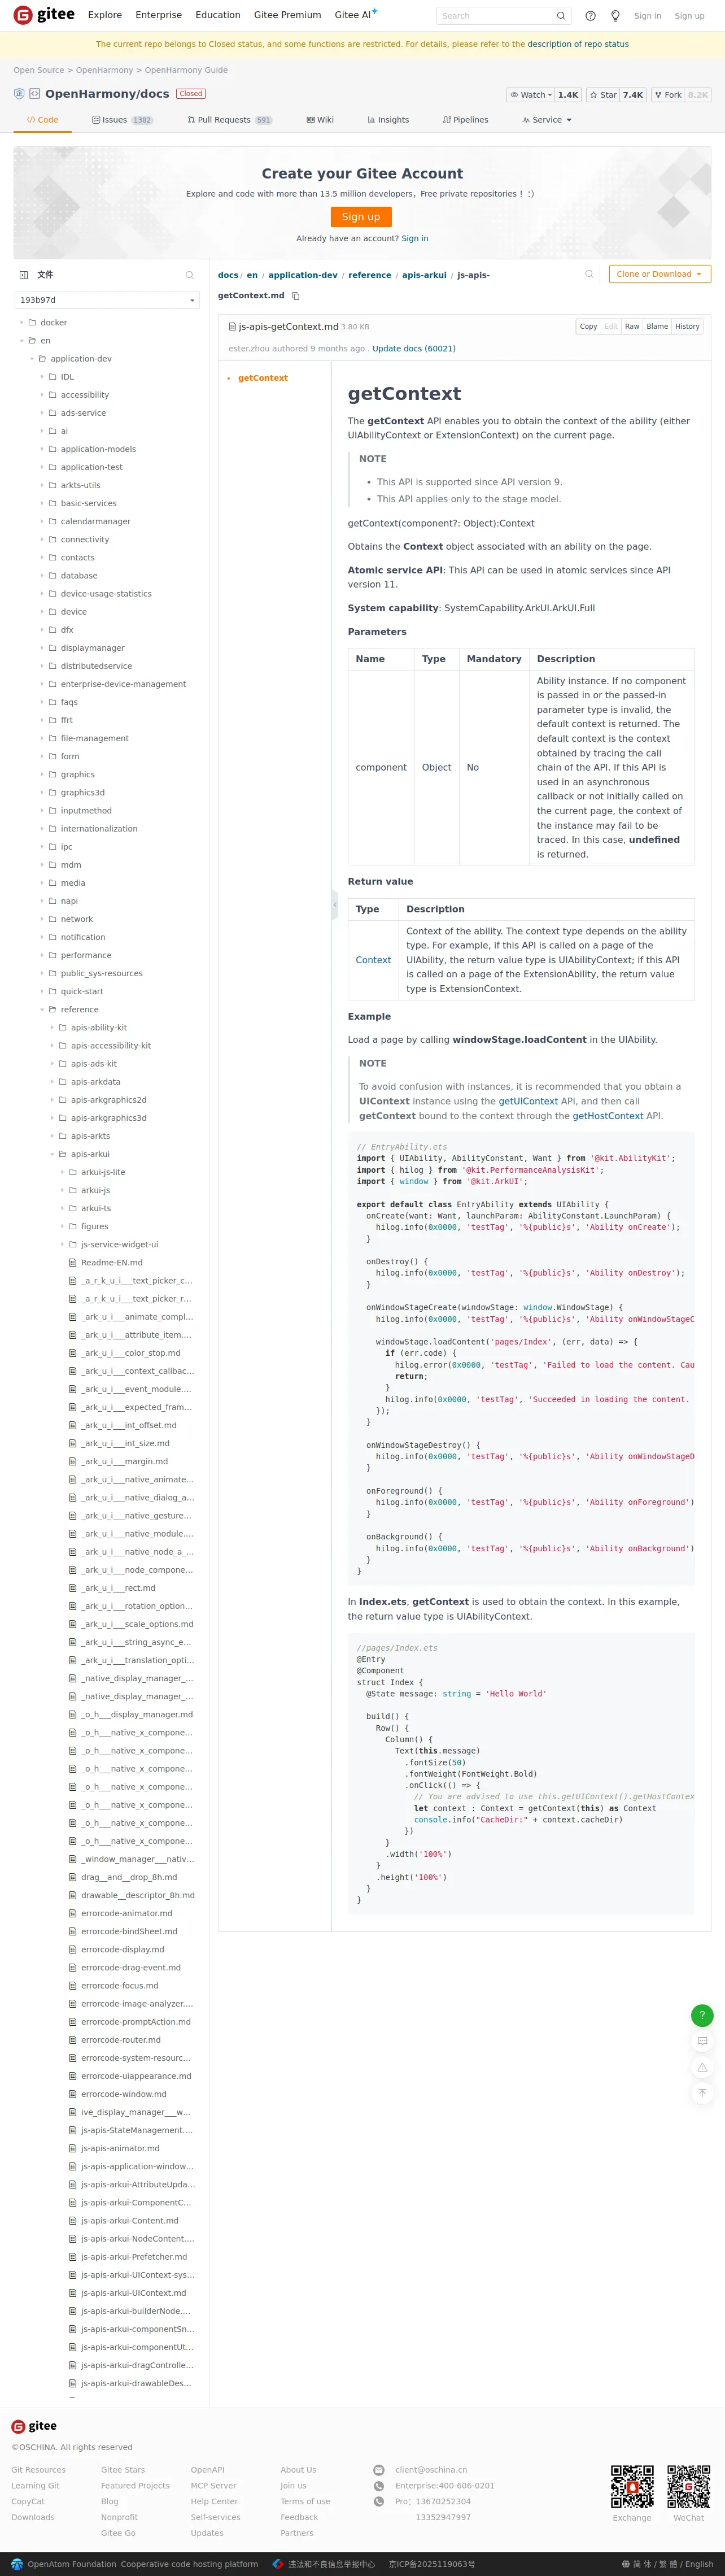Open branch selector 193b97d
725x2576 pixels.
[x=107, y=300]
